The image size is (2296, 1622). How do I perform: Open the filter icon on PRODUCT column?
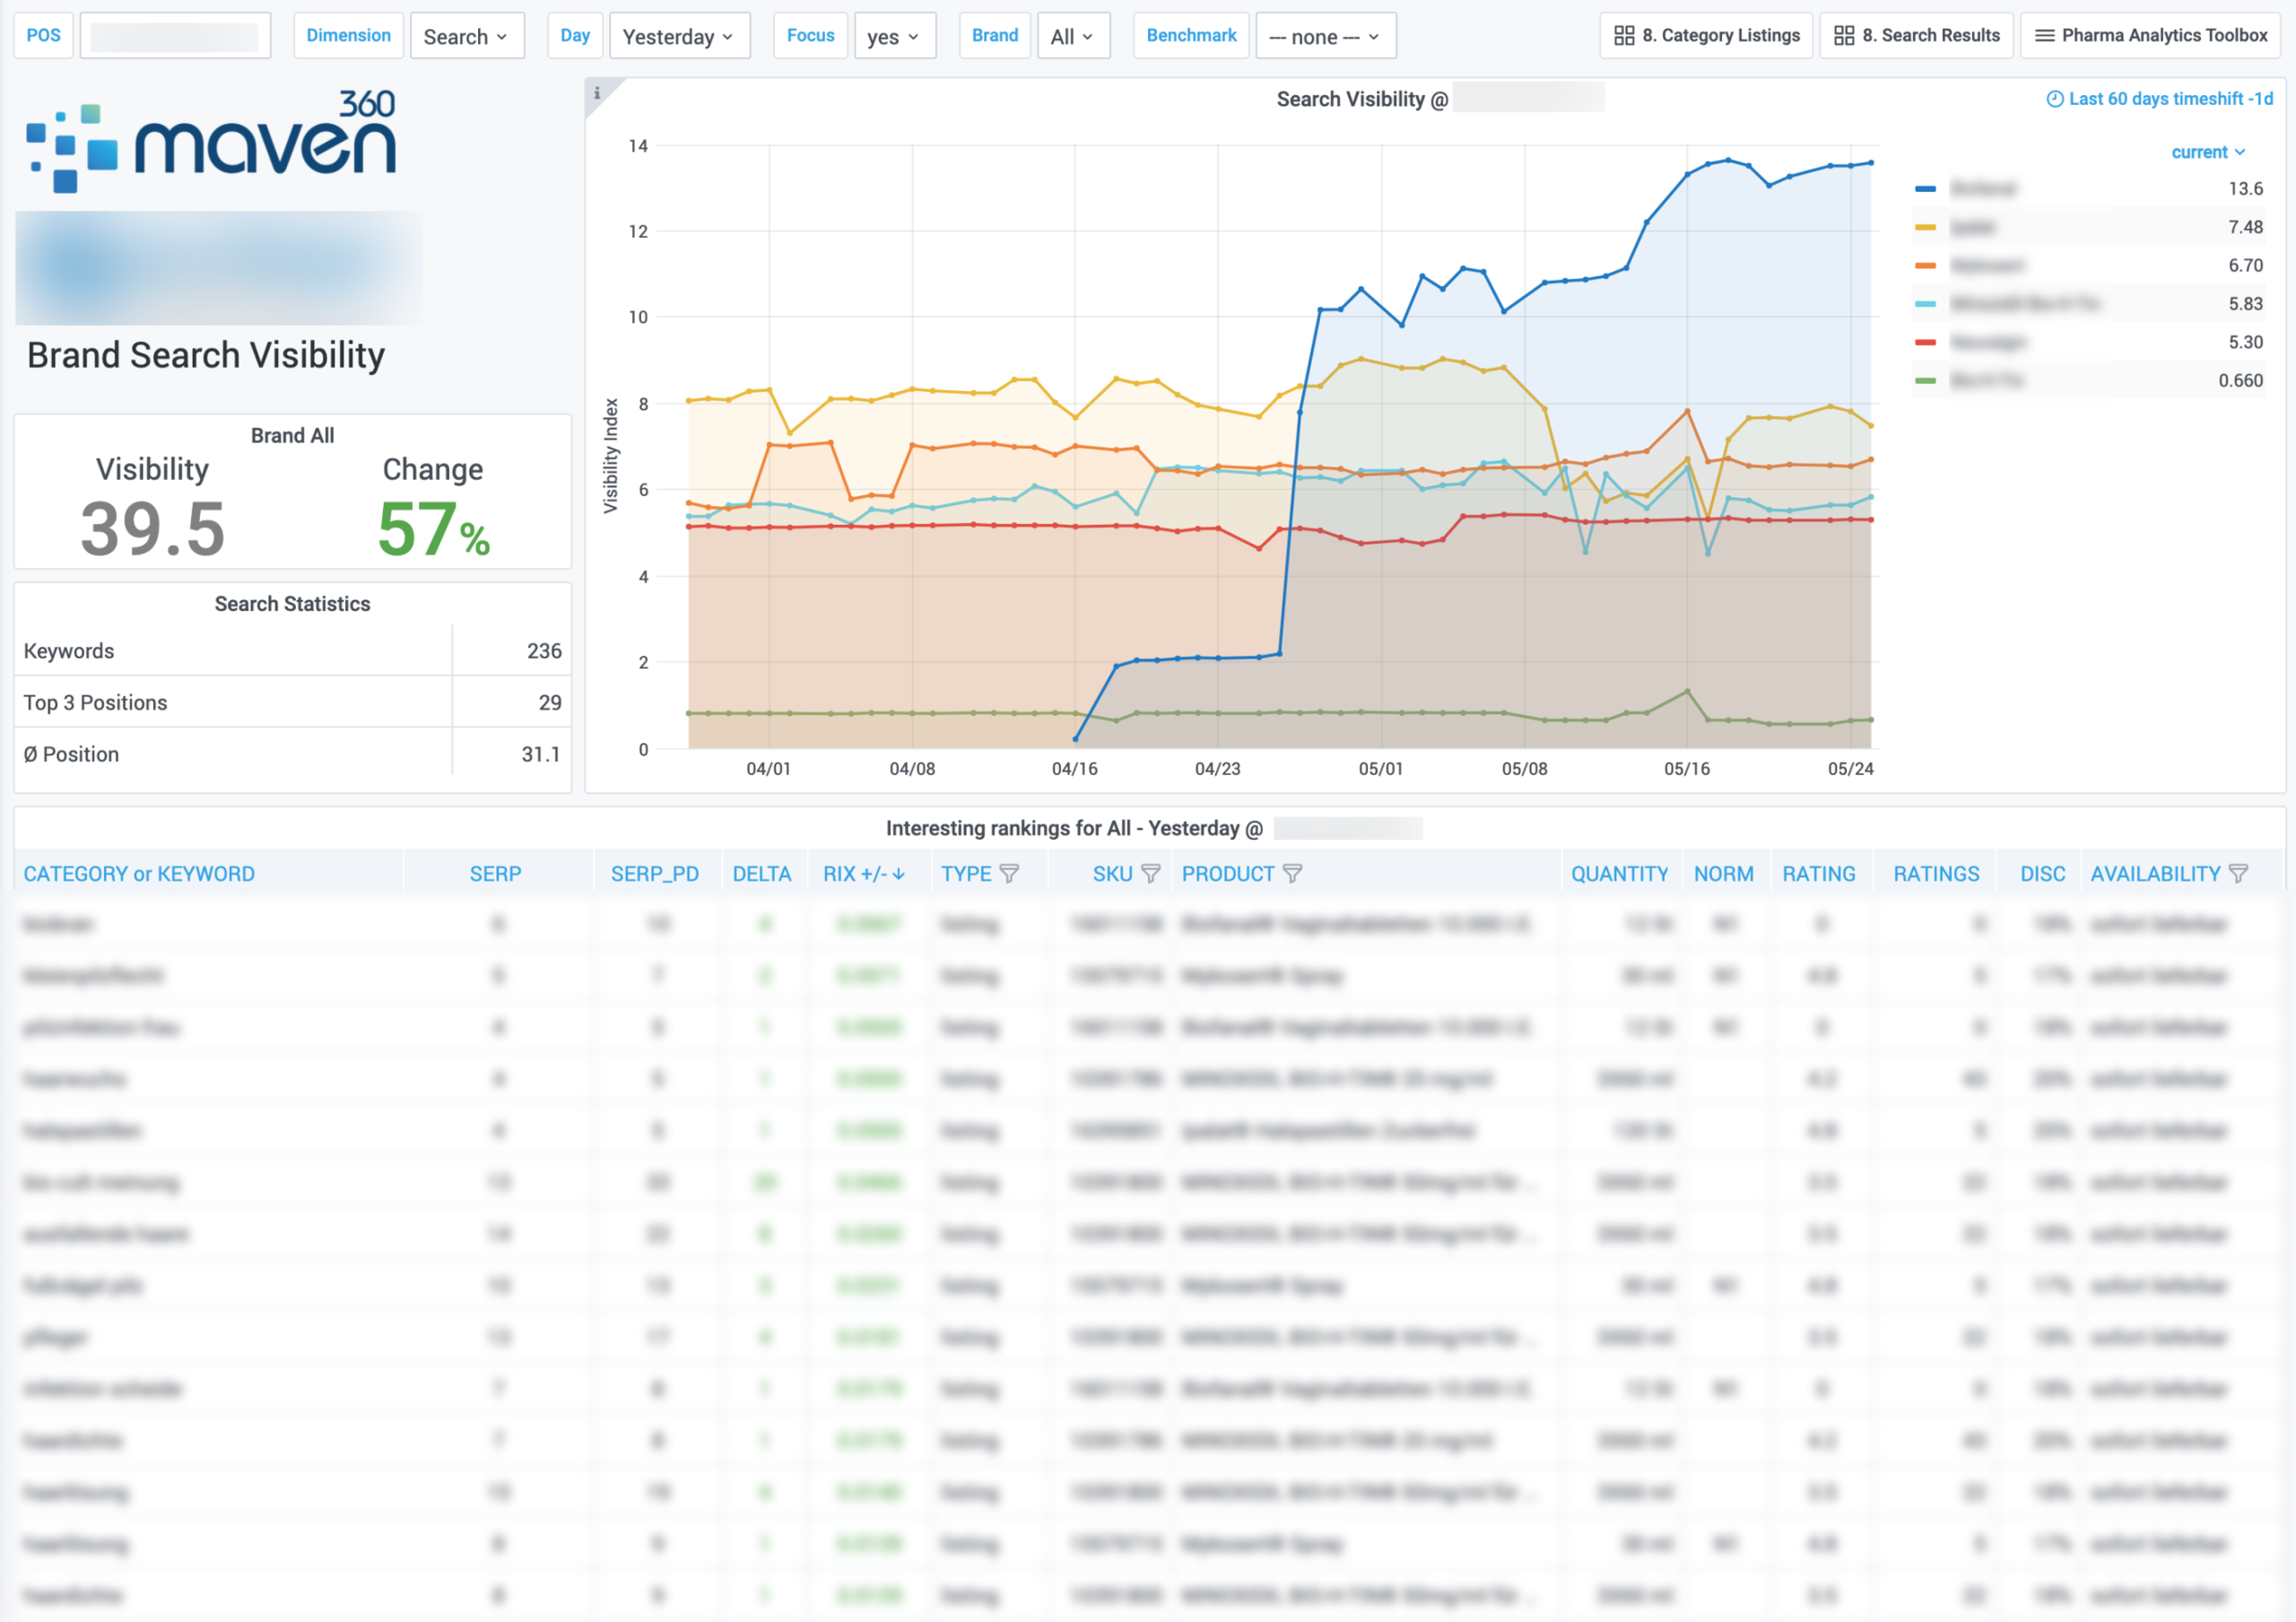[x=1293, y=873]
